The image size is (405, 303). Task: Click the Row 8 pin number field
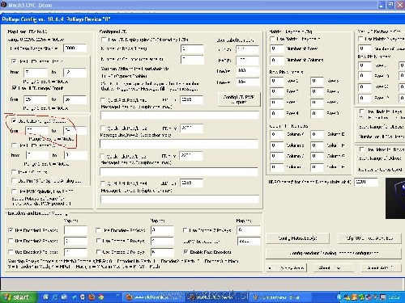(317, 113)
